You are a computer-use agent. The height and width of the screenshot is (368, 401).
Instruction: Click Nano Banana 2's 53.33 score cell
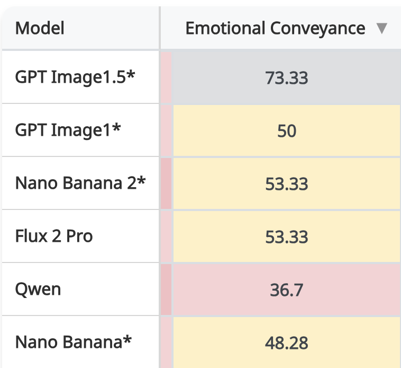click(287, 183)
